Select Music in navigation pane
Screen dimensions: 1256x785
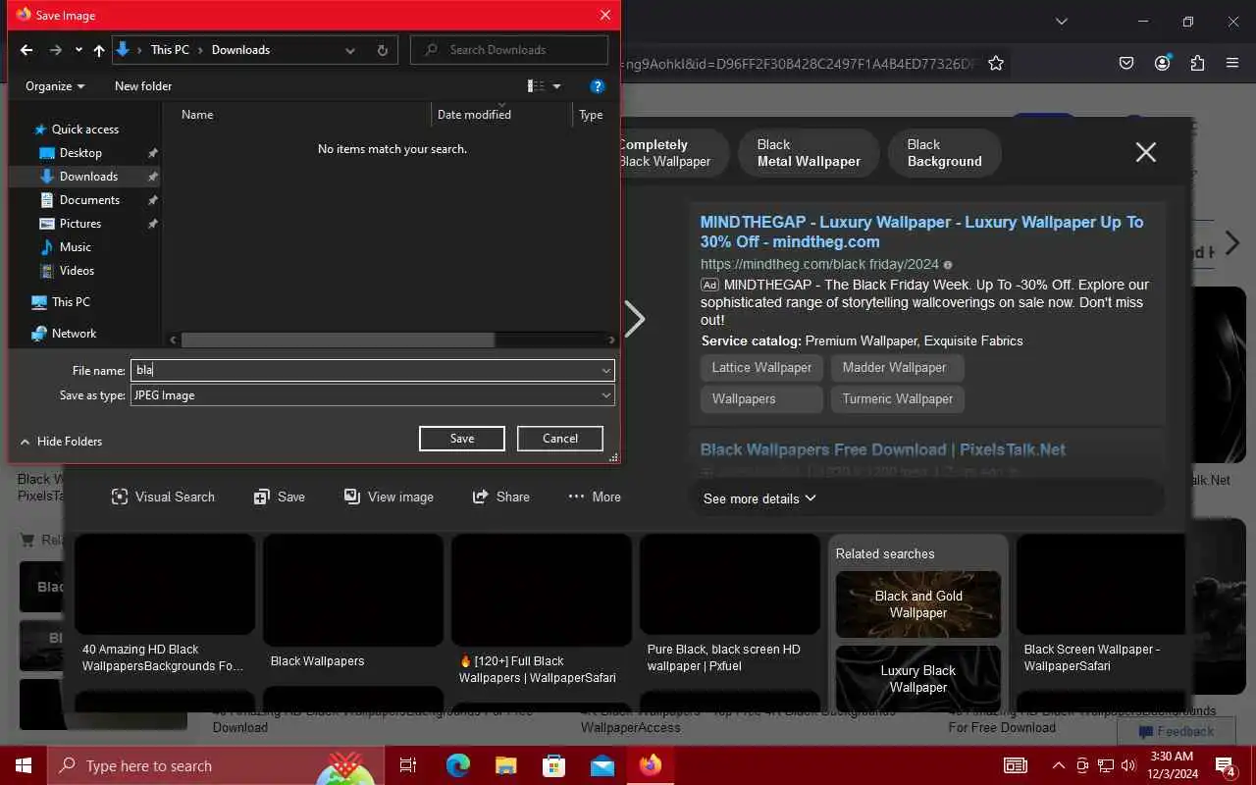tap(75, 247)
